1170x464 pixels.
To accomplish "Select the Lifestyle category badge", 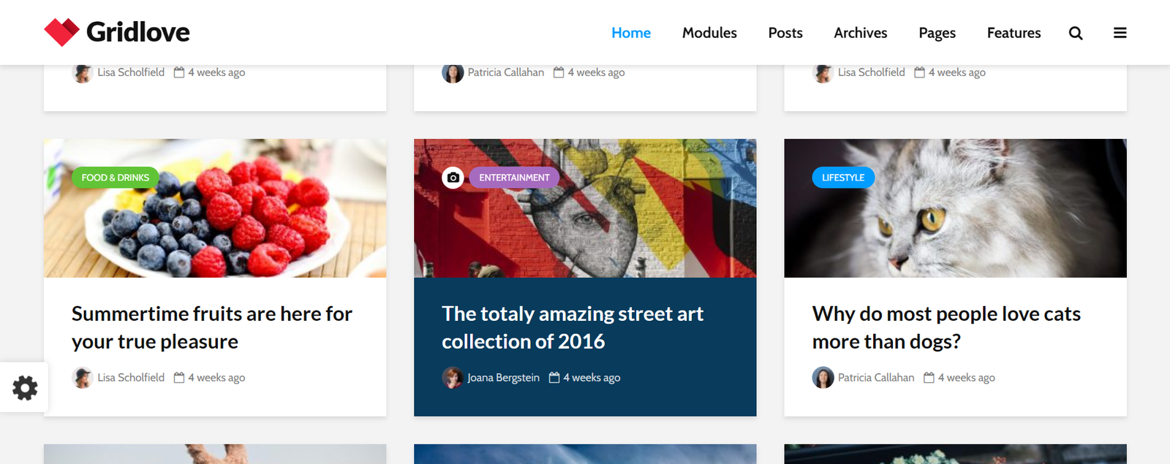I will pyautogui.click(x=842, y=178).
